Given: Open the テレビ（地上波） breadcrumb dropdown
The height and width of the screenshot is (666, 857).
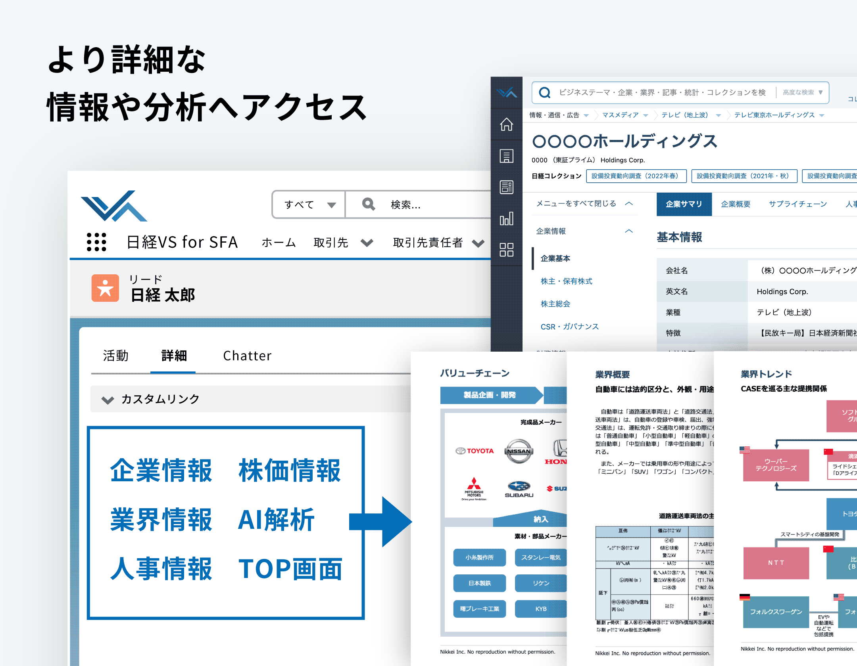Looking at the screenshot, I should pos(718,115).
